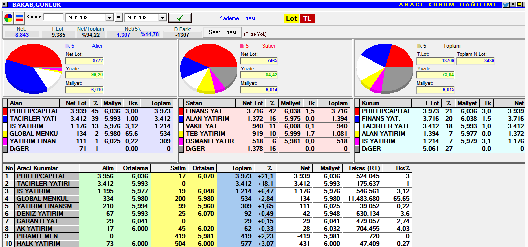This screenshot has width=528, height=247.
Task: Select row 2 TACIRLER YATIRI in broker list
Action: (x=208, y=184)
